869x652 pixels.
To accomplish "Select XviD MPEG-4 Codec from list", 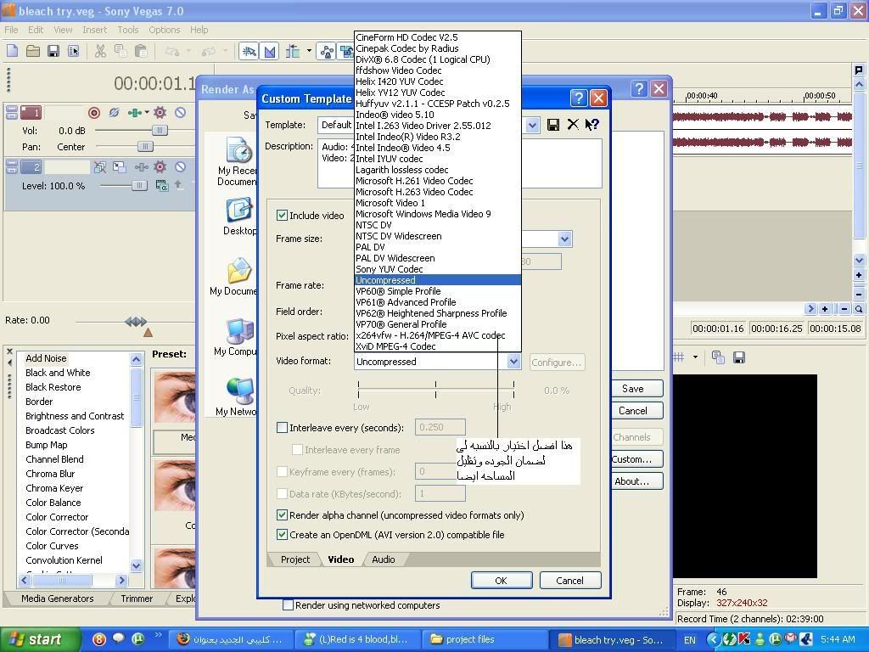I will (x=395, y=346).
